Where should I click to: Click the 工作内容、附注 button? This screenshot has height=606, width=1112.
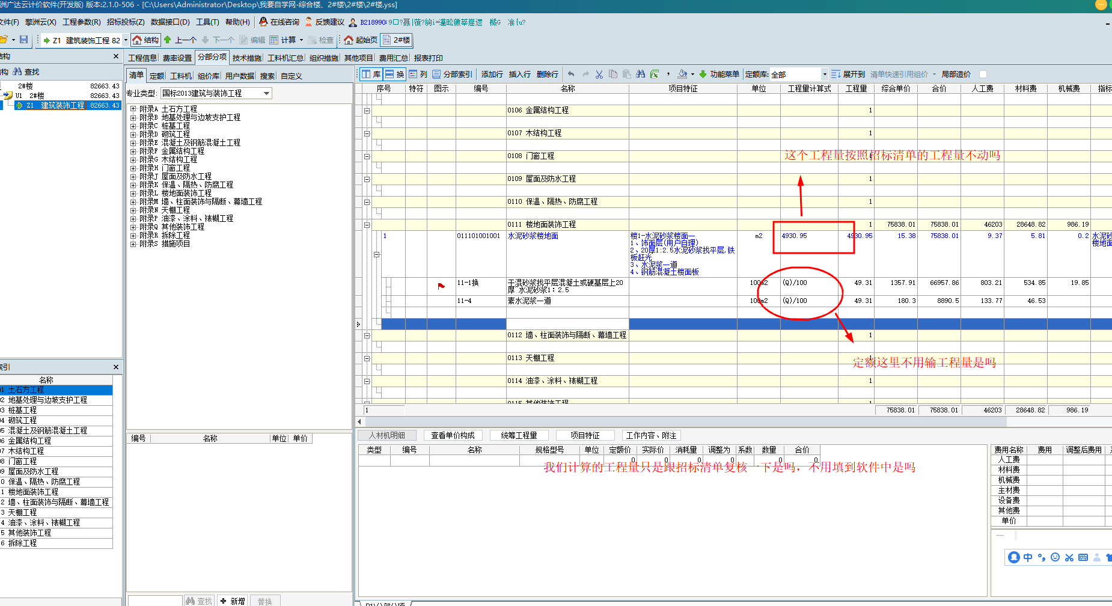click(651, 436)
